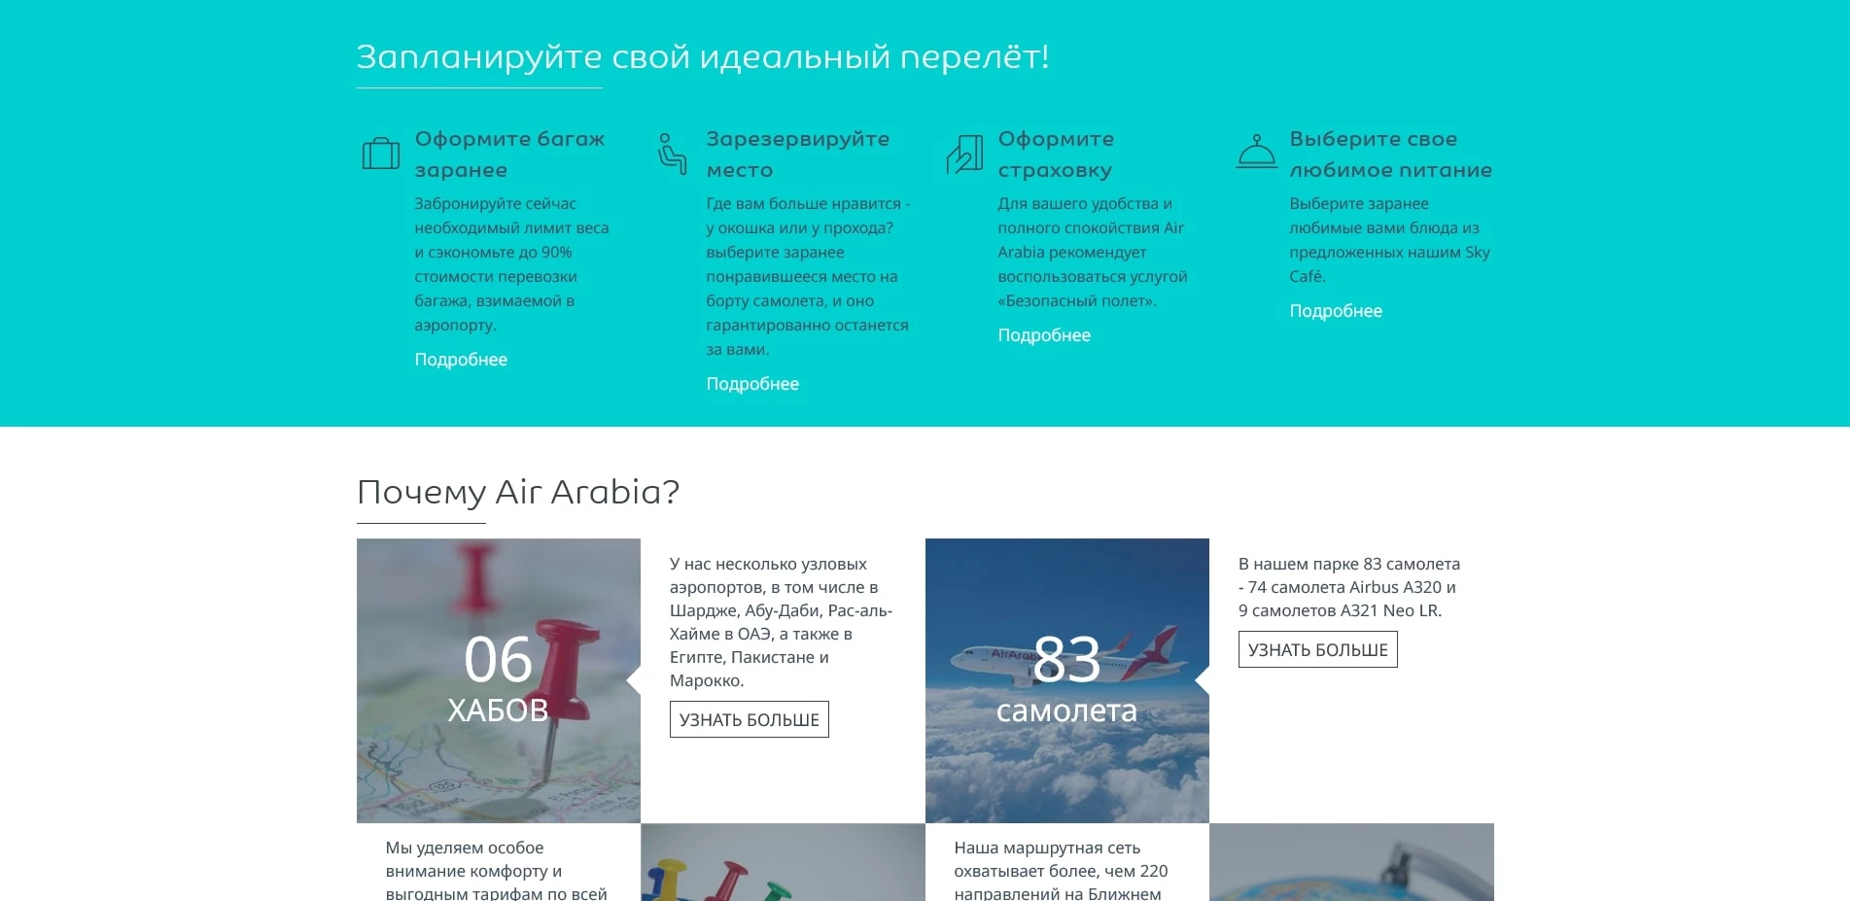Open Подробнее under Sky Café meal section
Image resolution: width=1850 pixels, height=901 pixels.
click(1336, 311)
